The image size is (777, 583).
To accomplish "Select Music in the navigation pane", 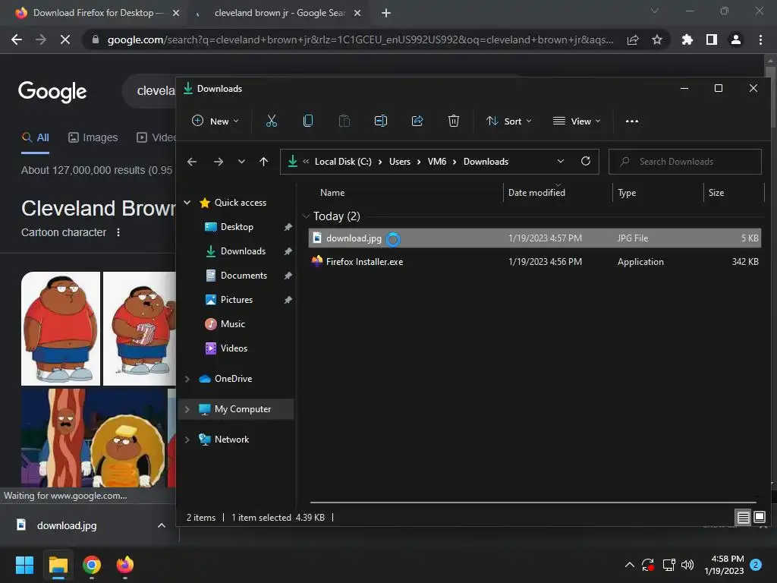I will [233, 323].
